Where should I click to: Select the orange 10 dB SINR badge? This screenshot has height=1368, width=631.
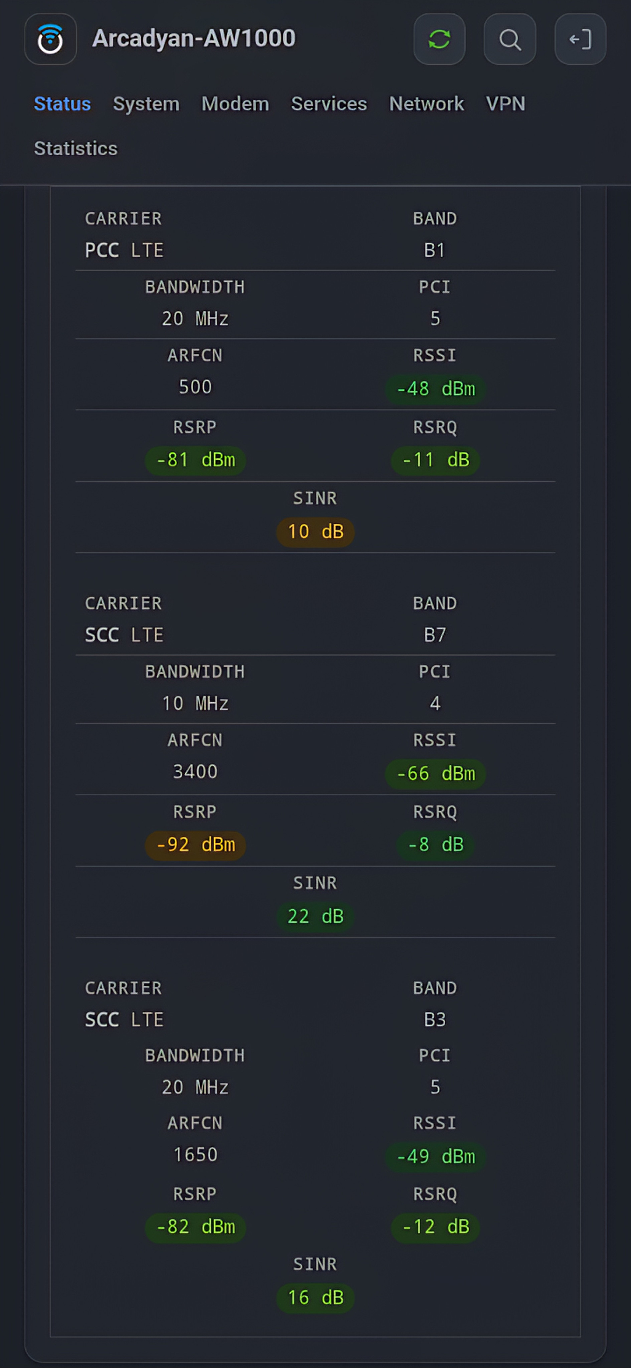(x=315, y=531)
